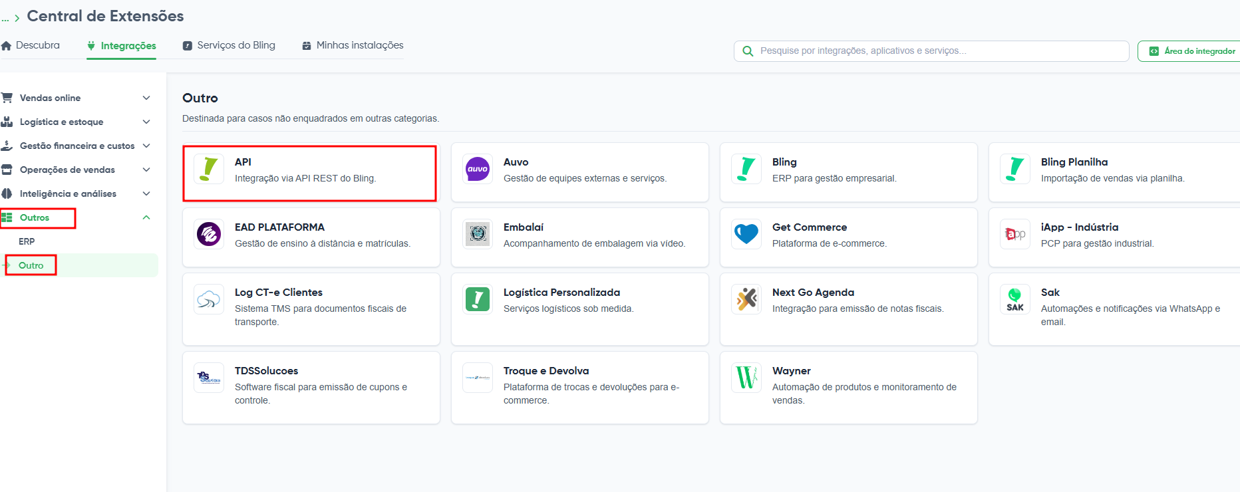Viewport: 1240px width, 492px height.
Task: Click the Vendas online cart icon
Action: pyautogui.click(x=7, y=98)
